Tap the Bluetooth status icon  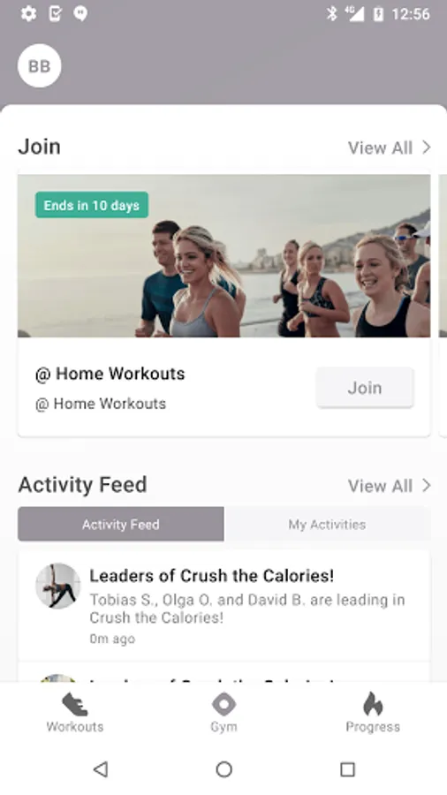pos(331,13)
